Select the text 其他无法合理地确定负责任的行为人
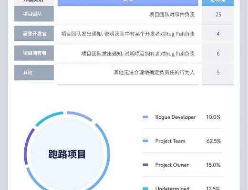 pos(154,73)
